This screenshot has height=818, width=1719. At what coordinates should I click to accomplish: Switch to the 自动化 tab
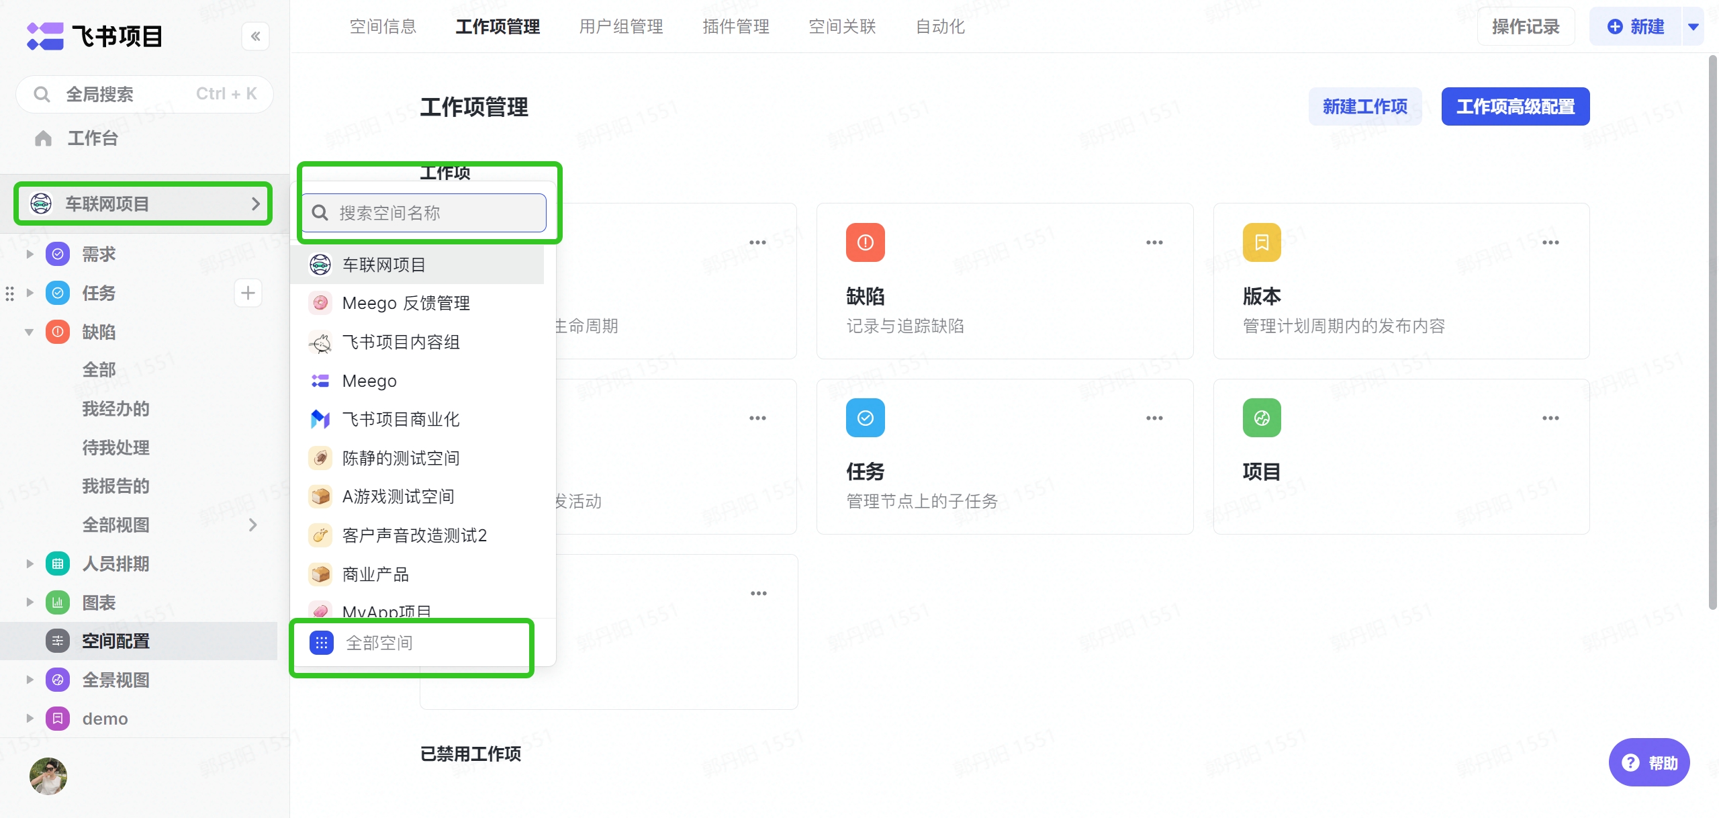click(x=940, y=27)
